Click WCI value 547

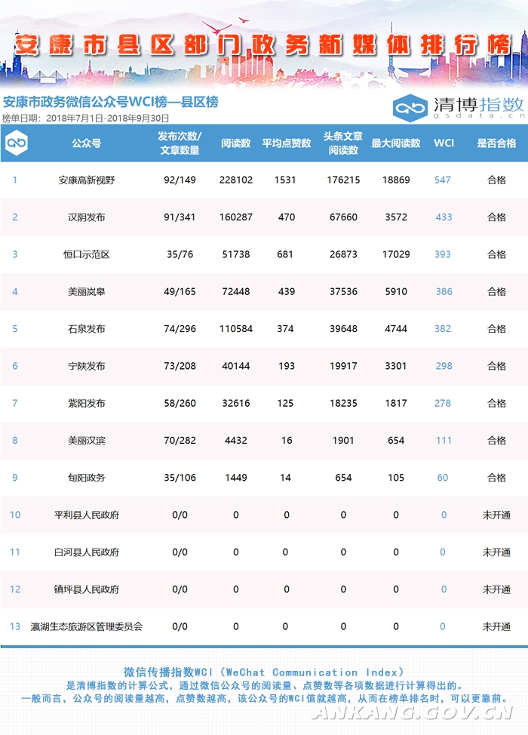point(443,180)
